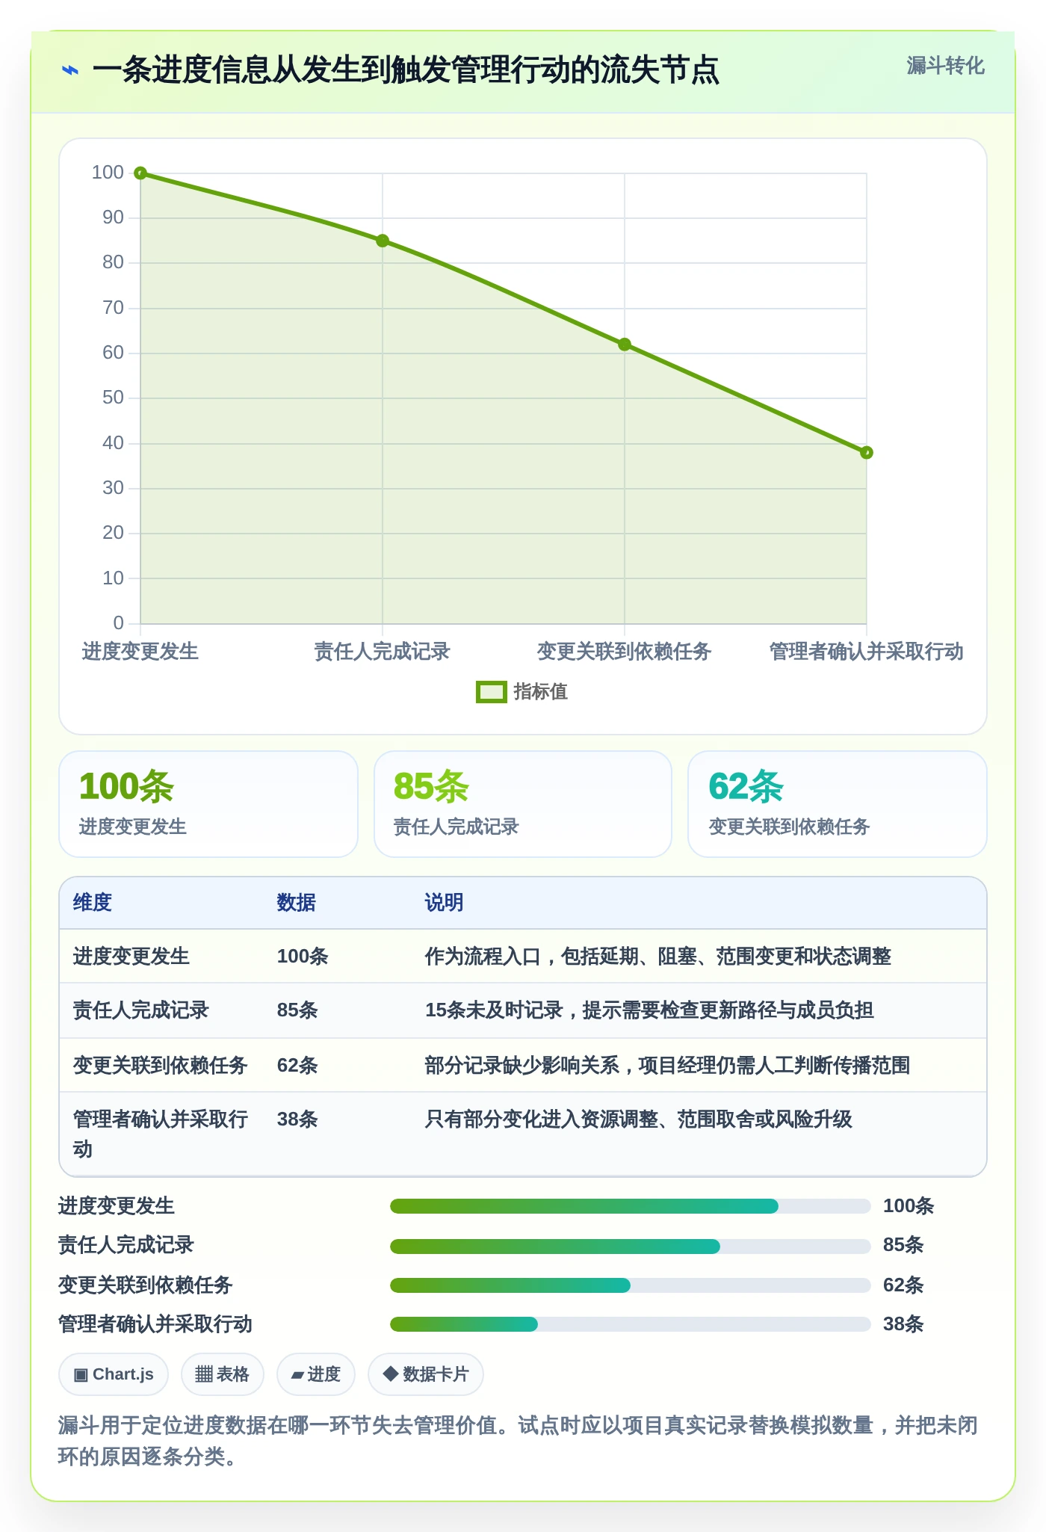Click the lightning bolt icon beside the title
1046x1532 pixels.
coord(69,70)
